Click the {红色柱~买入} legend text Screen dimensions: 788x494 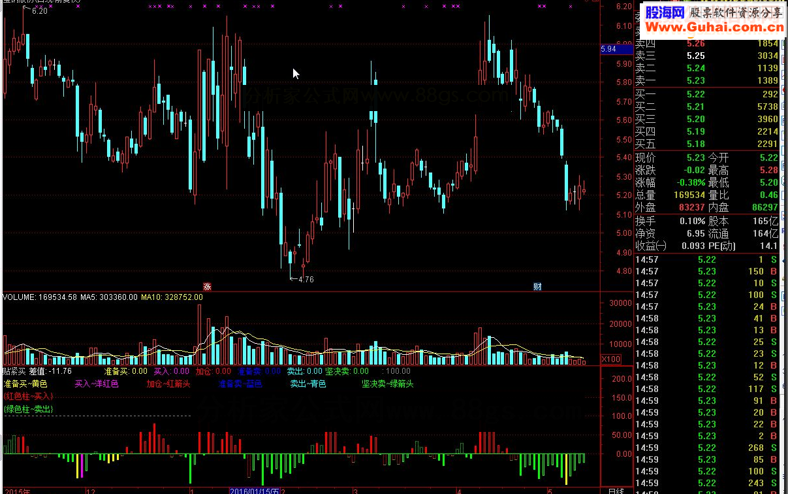(28, 397)
